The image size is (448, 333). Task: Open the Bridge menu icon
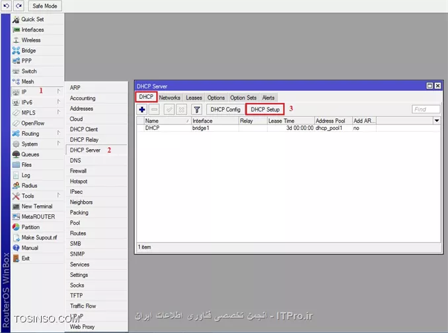(17, 51)
